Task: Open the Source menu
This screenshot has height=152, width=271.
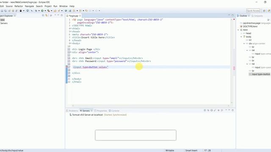Action: [x=9, y=6]
